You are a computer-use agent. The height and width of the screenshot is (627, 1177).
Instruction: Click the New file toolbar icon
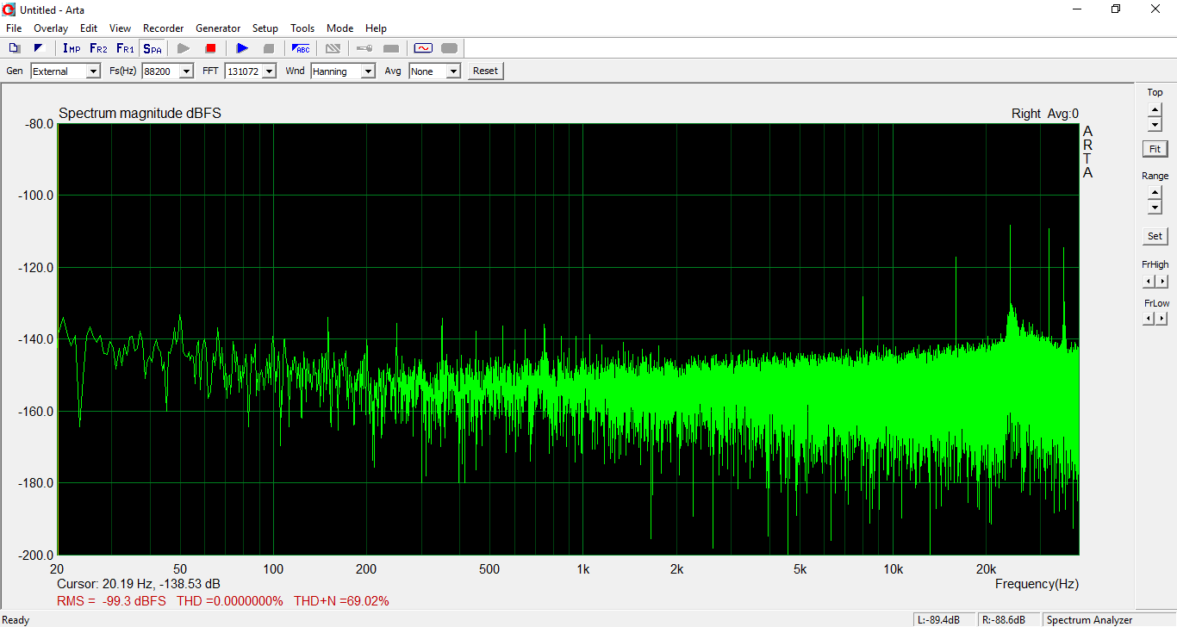[x=15, y=48]
